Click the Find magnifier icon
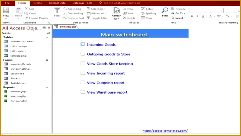 [165, 11]
